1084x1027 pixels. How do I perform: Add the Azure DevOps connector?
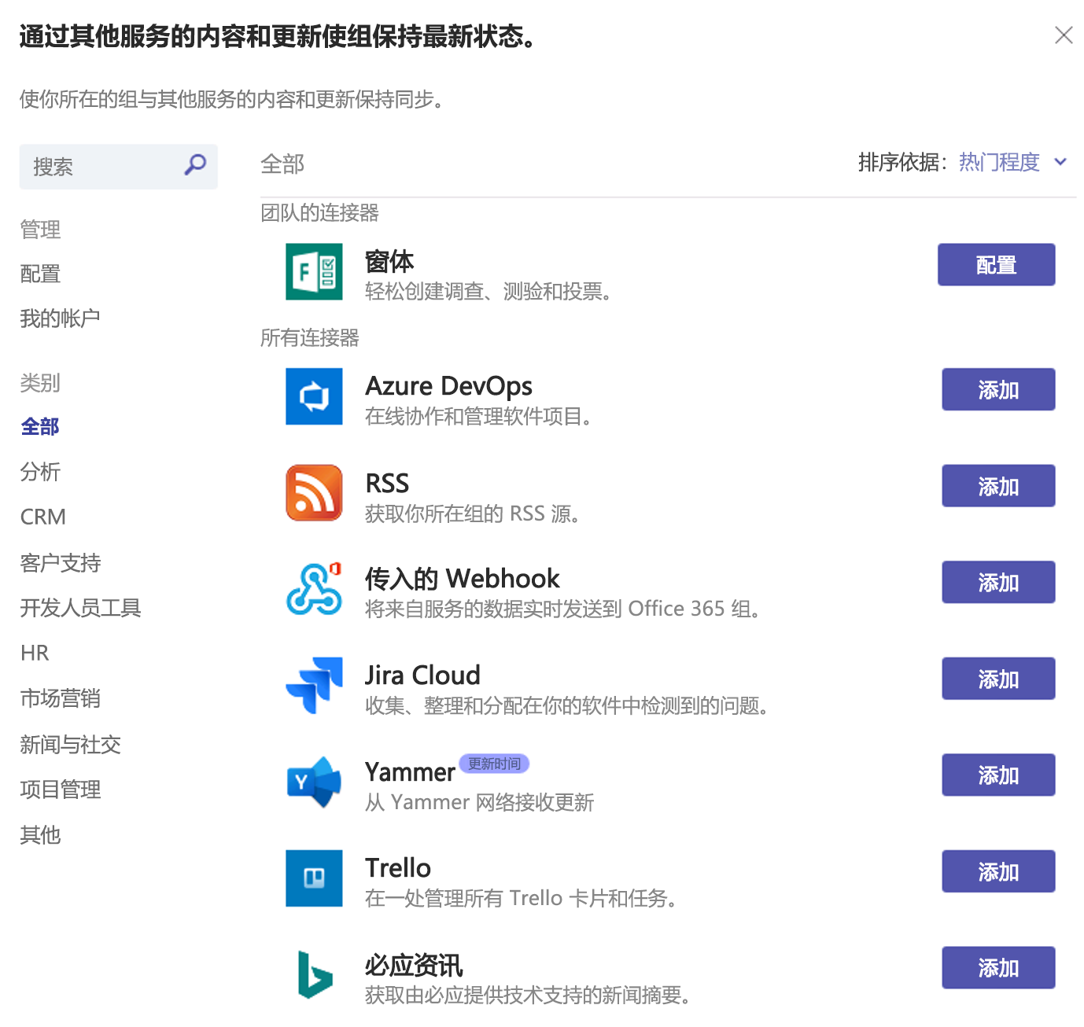click(x=998, y=389)
